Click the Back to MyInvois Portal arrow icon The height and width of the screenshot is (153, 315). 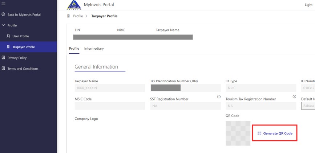click(4, 15)
